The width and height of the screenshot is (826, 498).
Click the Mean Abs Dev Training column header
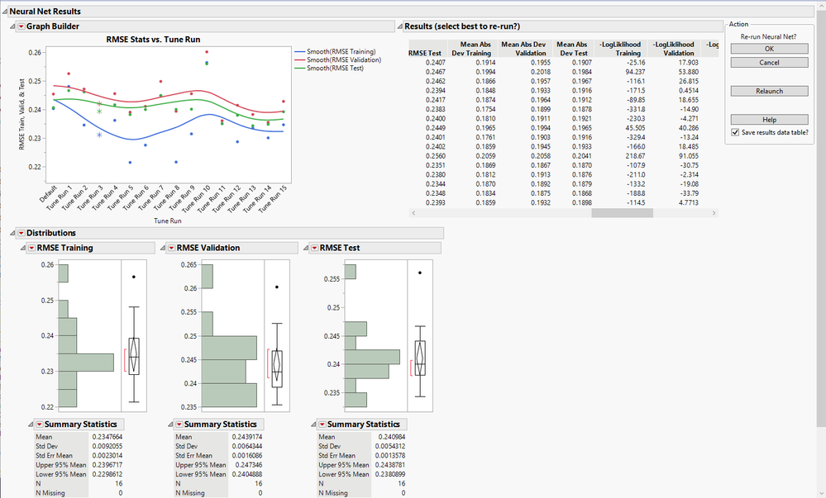471,49
